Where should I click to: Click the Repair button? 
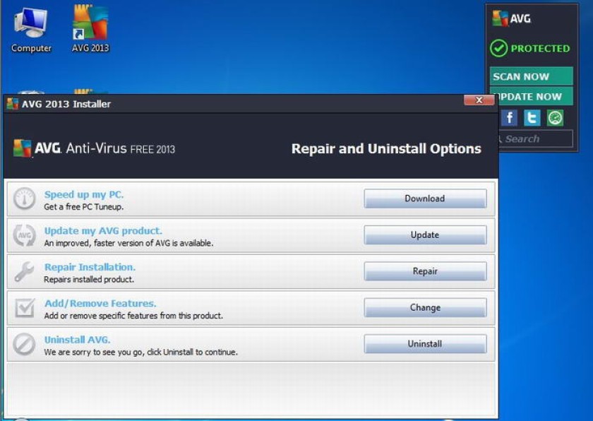425,271
